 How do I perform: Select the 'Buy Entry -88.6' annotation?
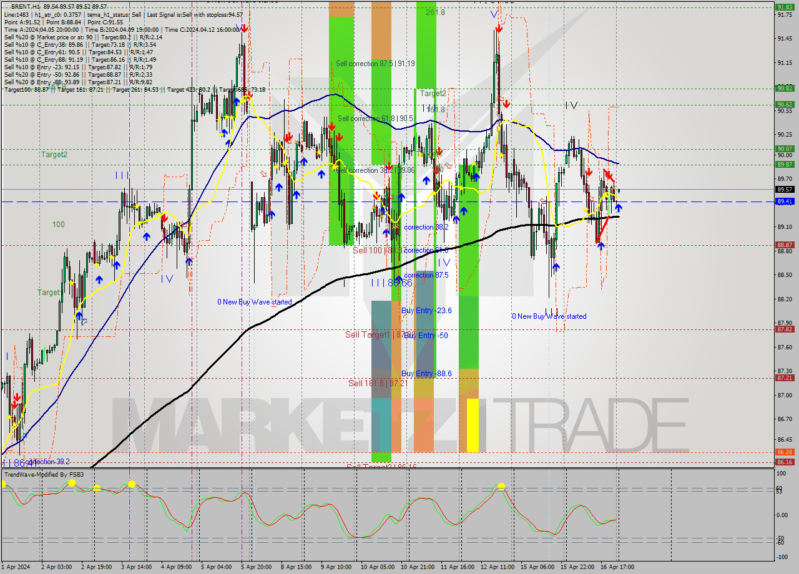point(426,374)
